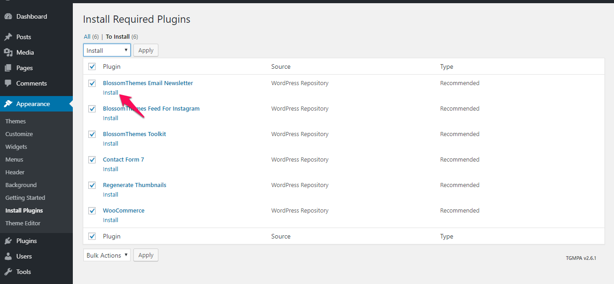
Task: Click Contact Form 7 row's Recommended text
Action: (x=460, y=159)
